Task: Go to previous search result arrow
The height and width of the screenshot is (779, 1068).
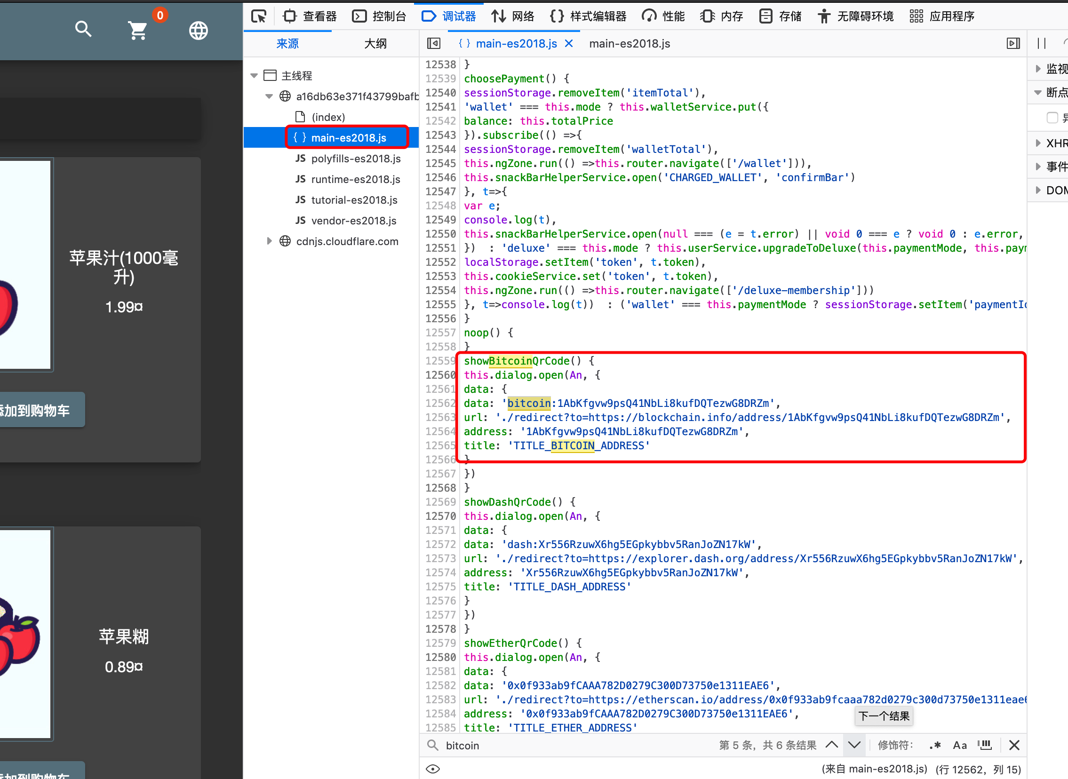Action: tap(832, 745)
